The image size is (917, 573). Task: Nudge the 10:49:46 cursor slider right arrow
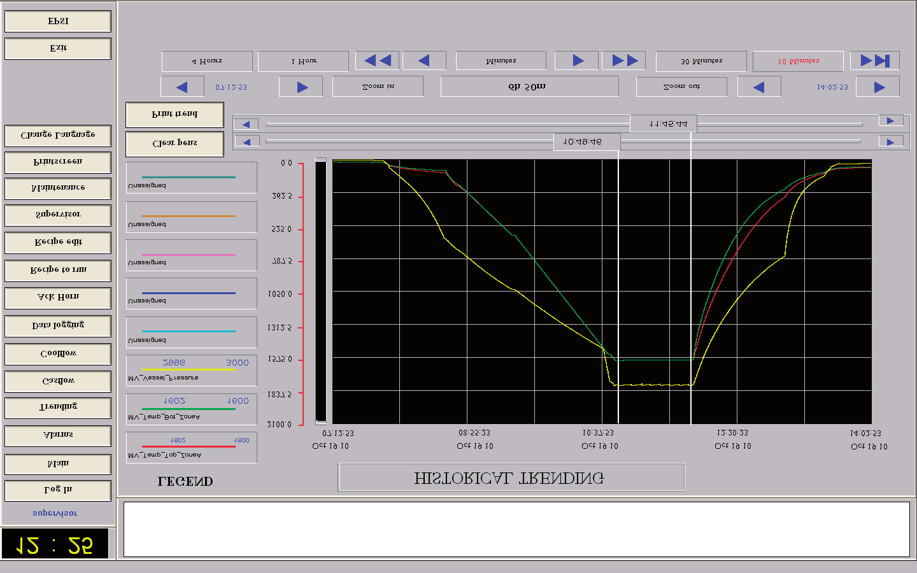tap(891, 142)
